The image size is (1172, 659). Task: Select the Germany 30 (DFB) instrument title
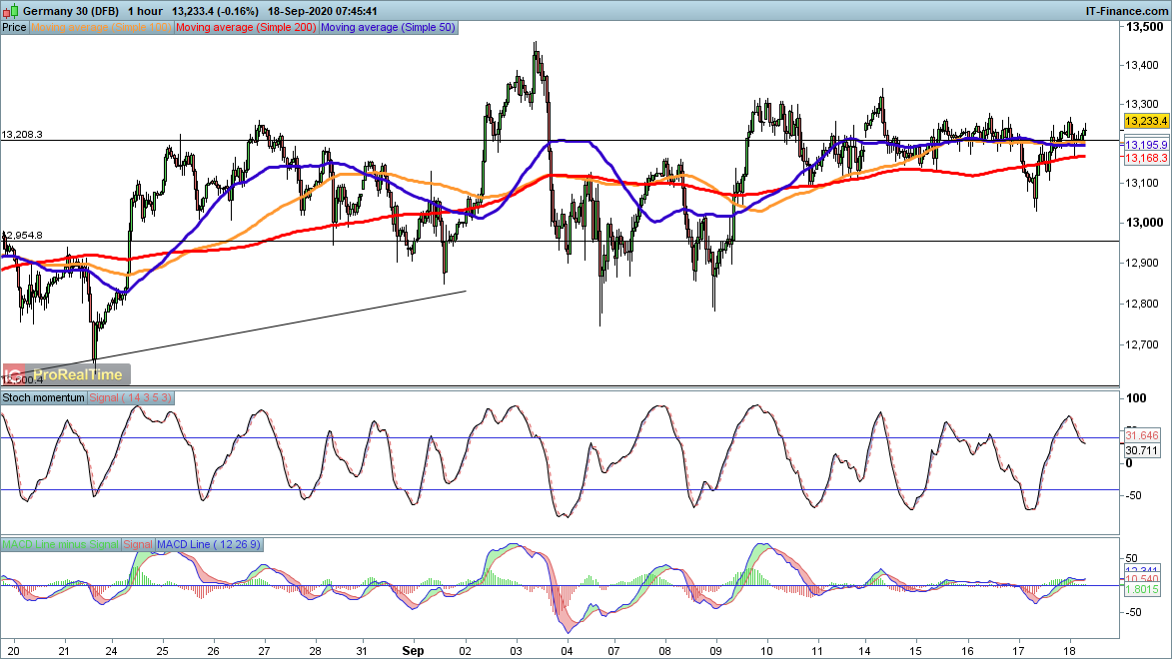click(71, 11)
